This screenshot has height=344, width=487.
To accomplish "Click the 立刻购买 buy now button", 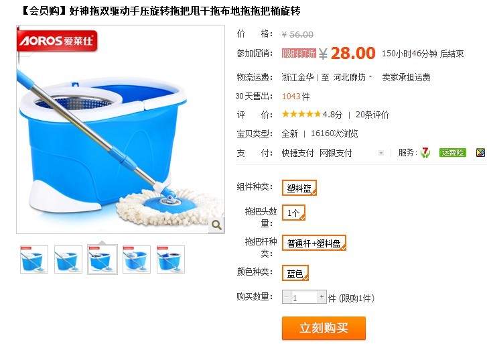I will click(324, 328).
